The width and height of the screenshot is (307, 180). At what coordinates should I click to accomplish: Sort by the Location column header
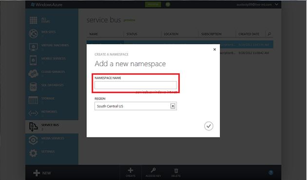(x=171, y=34)
